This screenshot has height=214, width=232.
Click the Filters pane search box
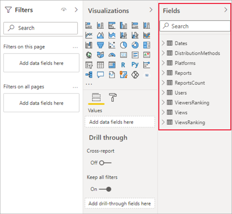click(x=40, y=28)
